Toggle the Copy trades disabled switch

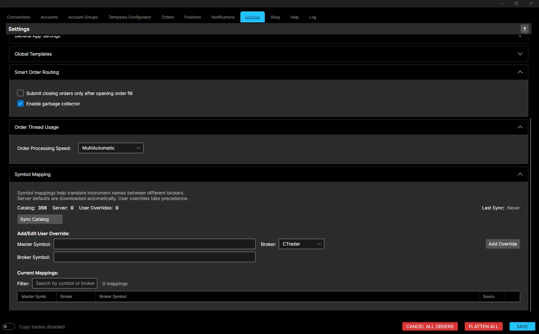pyautogui.click(x=8, y=327)
